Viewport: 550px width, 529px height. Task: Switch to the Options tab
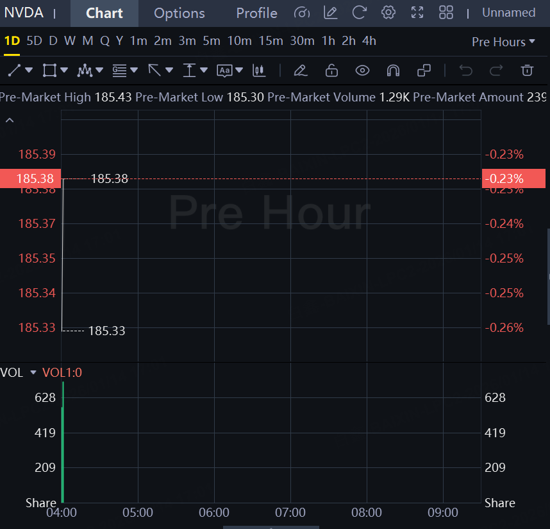pyautogui.click(x=179, y=13)
